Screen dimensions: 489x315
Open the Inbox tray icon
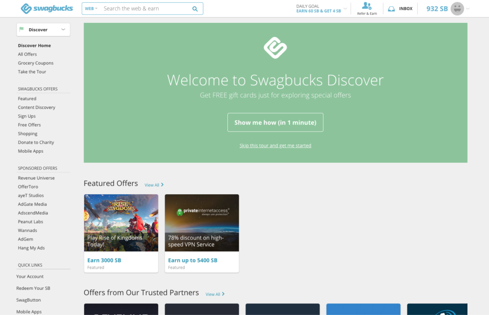click(x=392, y=9)
